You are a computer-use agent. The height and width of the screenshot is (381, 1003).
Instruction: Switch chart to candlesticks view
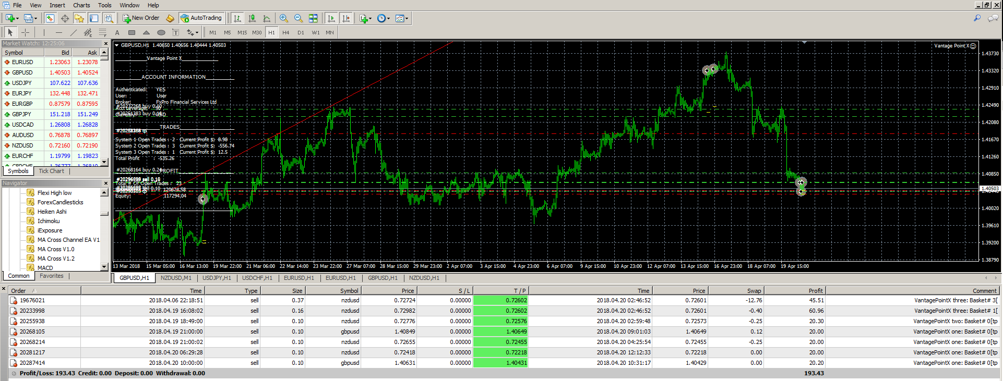[252, 18]
